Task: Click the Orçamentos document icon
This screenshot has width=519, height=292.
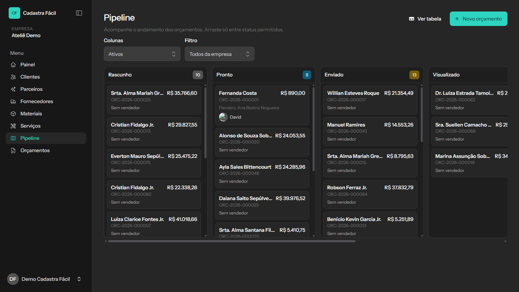Action: pos(13,151)
